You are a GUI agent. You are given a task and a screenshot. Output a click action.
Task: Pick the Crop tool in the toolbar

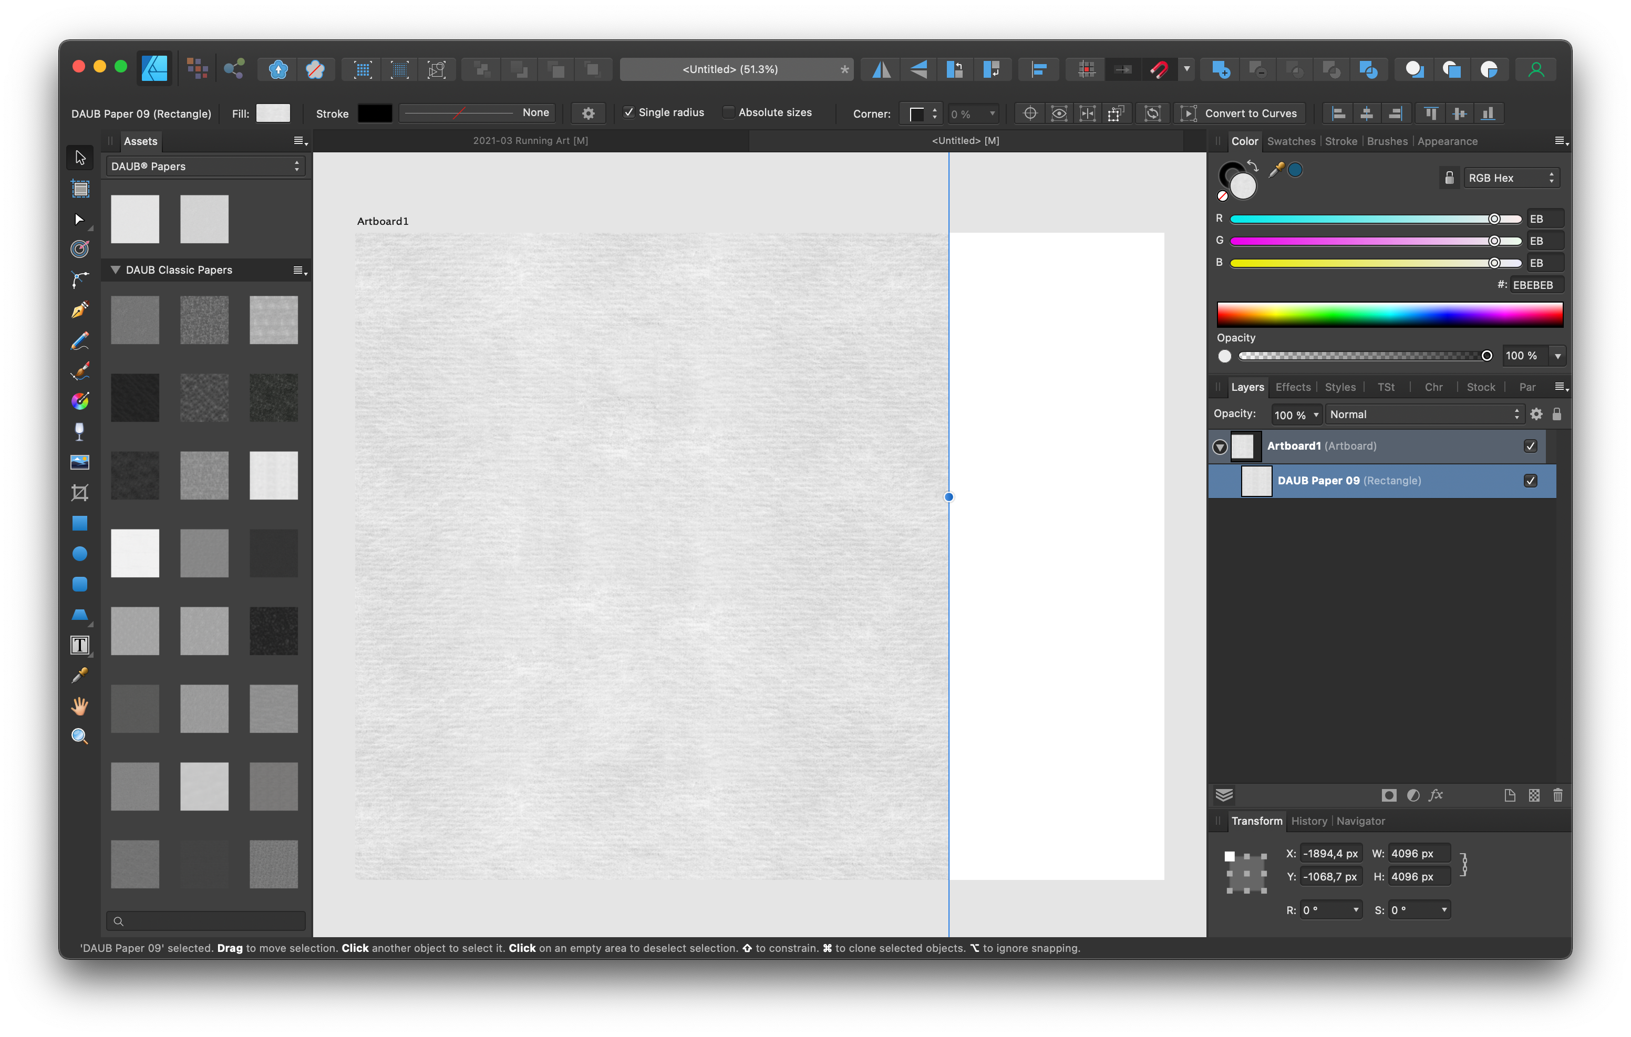click(x=80, y=492)
